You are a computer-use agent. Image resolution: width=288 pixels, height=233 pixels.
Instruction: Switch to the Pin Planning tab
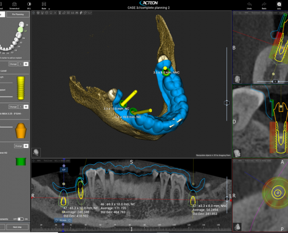[x=18, y=15]
